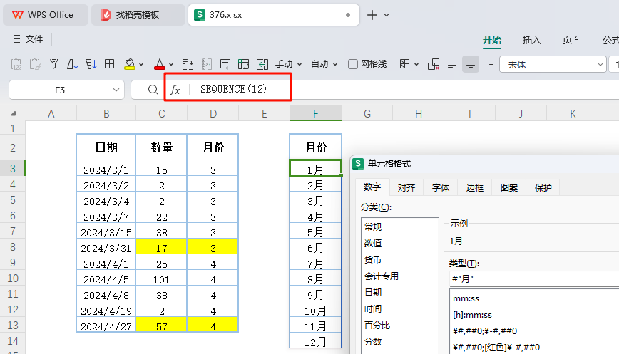
Task: Click the split columns icon
Action: click(207, 64)
